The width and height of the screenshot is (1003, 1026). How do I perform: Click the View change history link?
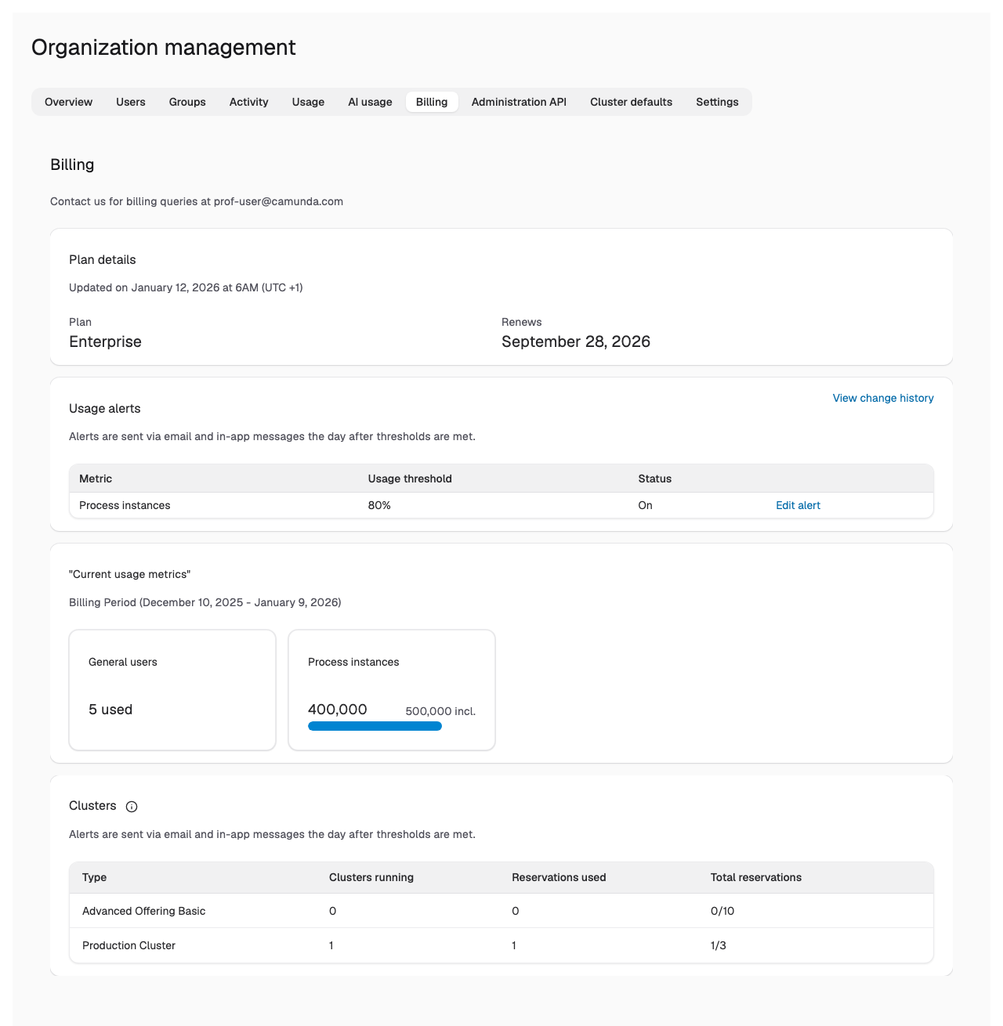tap(883, 398)
